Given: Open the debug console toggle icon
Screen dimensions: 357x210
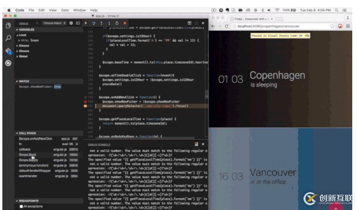Looking at the screenshot, I should (78, 23).
